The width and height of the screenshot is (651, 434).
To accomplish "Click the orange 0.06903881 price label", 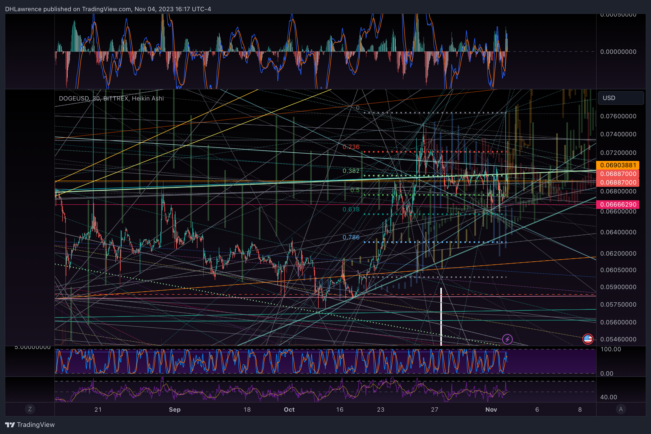I will tap(618, 165).
